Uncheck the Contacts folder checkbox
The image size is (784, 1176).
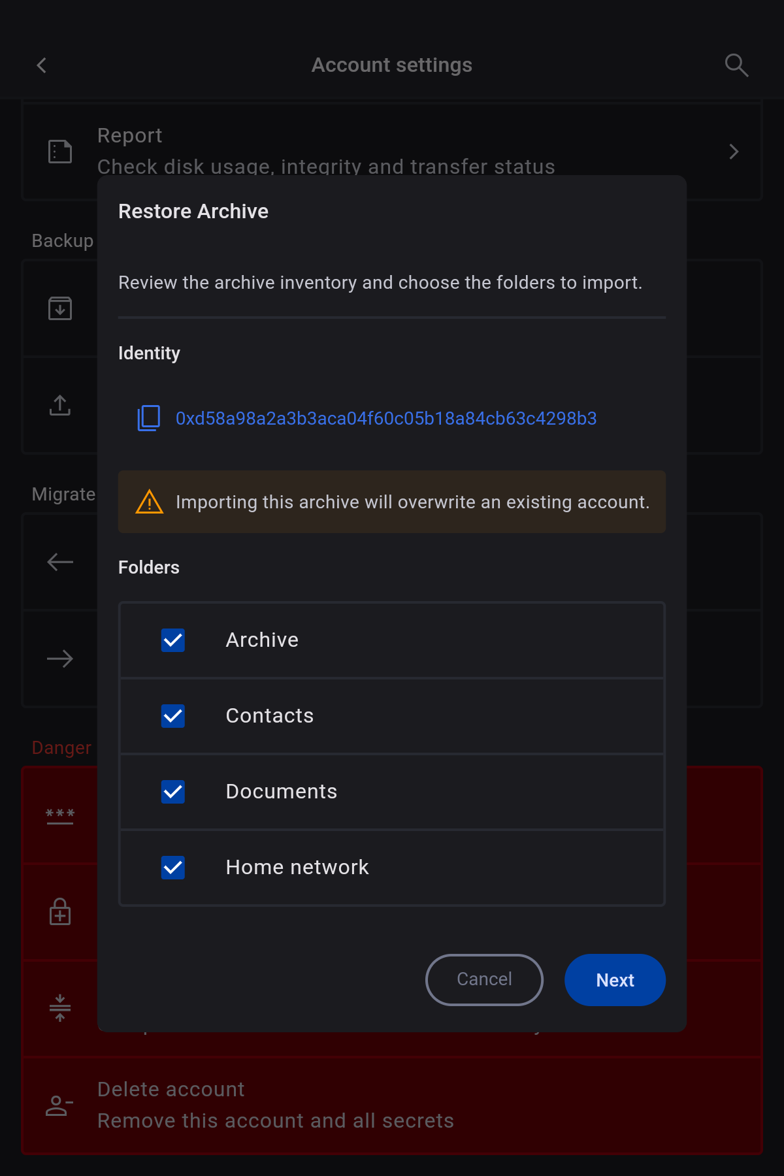tap(173, 716)
